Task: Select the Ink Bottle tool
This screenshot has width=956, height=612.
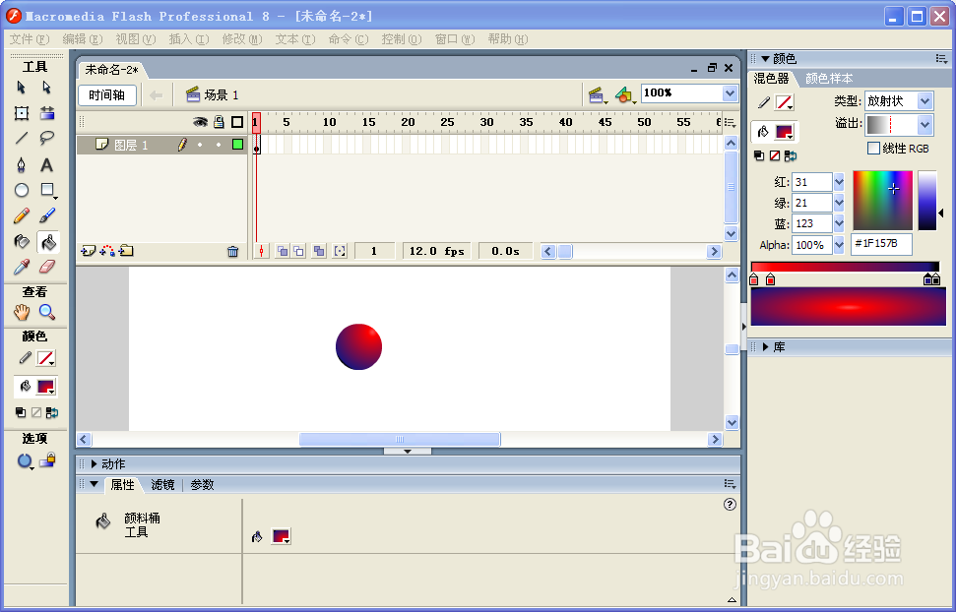Action: coord(22,242)
